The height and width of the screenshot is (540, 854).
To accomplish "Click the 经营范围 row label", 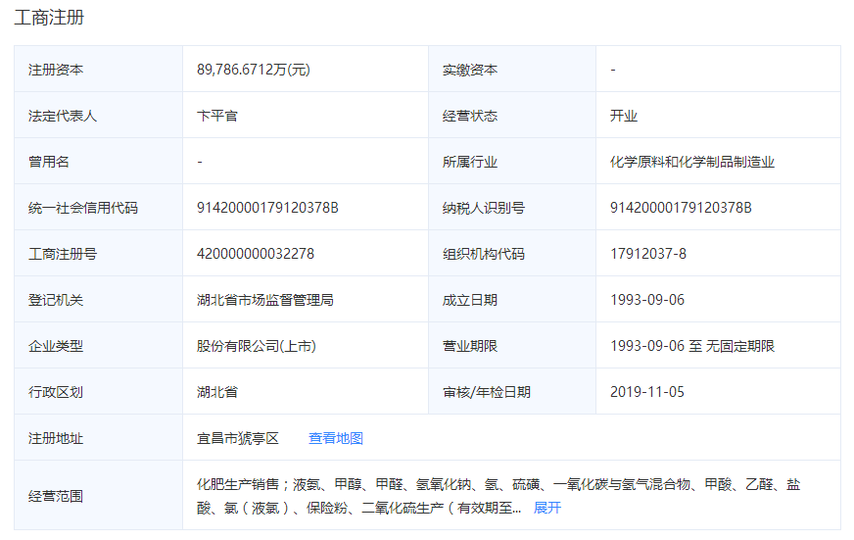I will (x=56, y=496).
